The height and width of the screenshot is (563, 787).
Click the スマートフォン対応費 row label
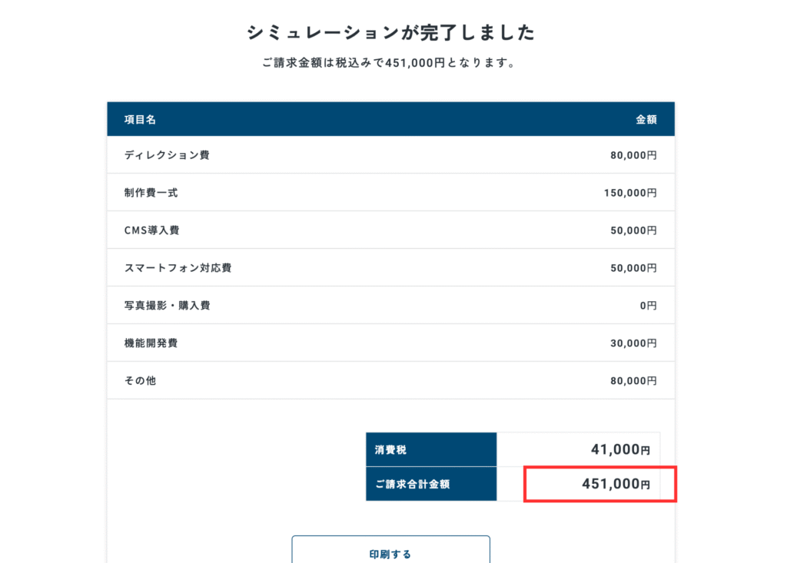click(x=178, y=268)
